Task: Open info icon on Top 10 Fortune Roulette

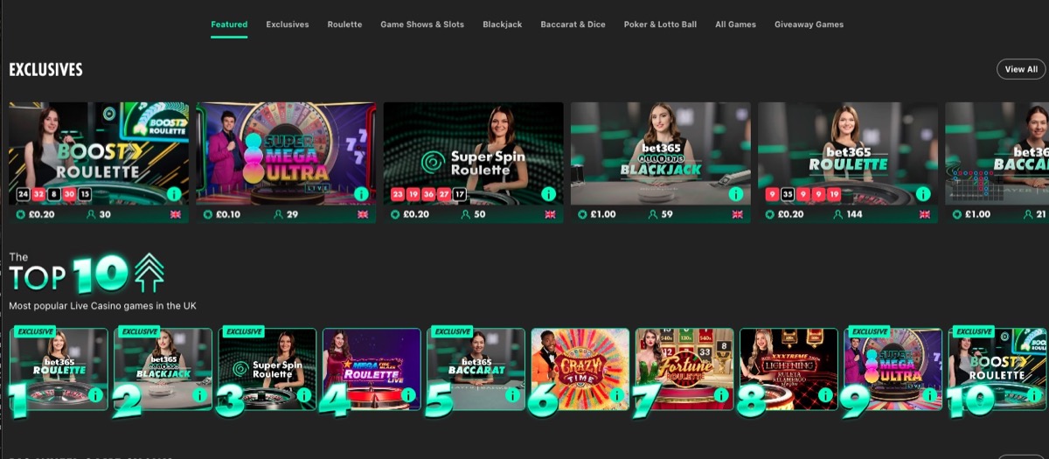Action: 721,395
